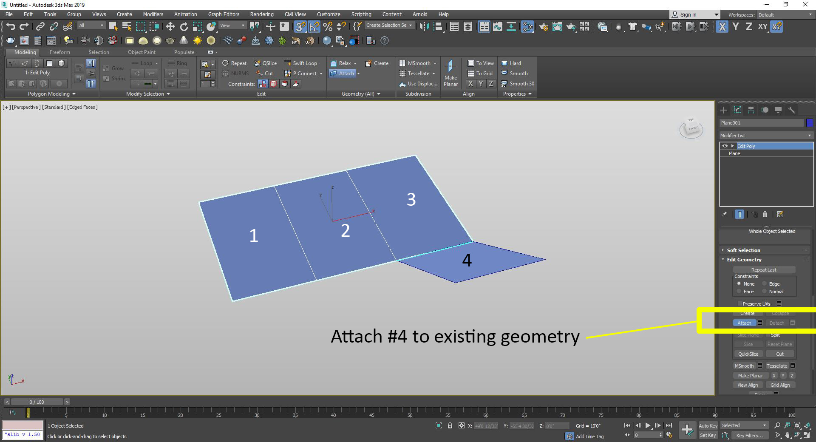
Task: Select the Edge constraint radio button
Action: tap(765, 283)
